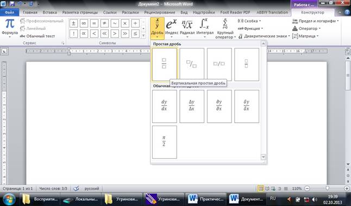
Task: Switch to Обычный текст (normal text) mode
Action: pos(37,36)
